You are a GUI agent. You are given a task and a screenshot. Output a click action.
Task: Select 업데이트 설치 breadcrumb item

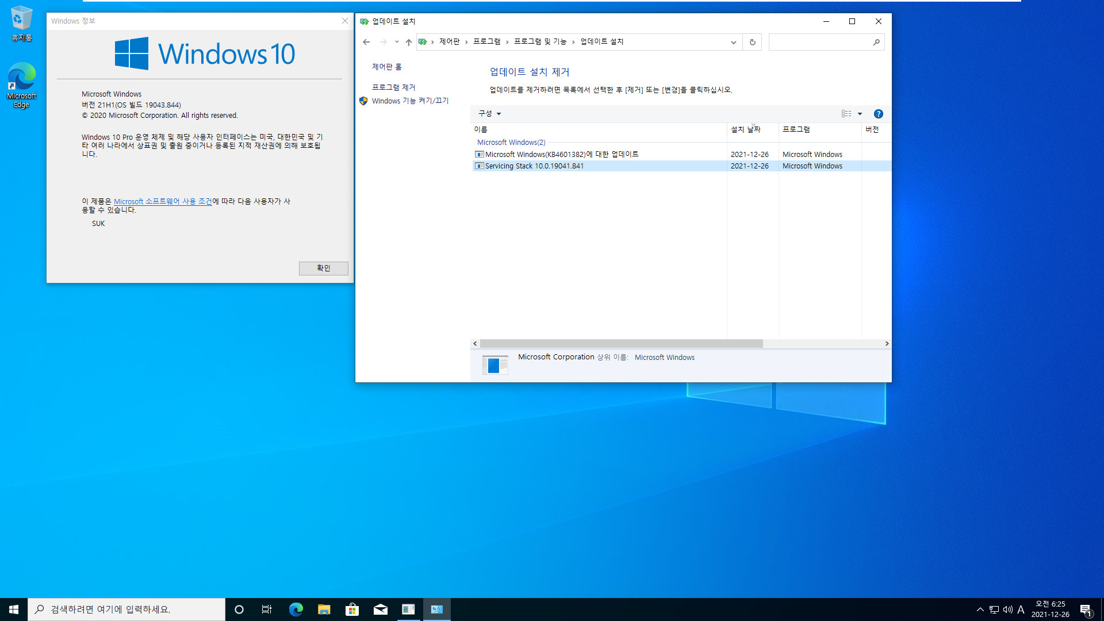[601, 42]
